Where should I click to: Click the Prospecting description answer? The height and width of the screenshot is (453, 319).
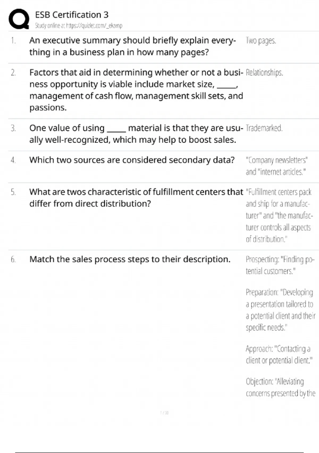(x=280, y=265)
